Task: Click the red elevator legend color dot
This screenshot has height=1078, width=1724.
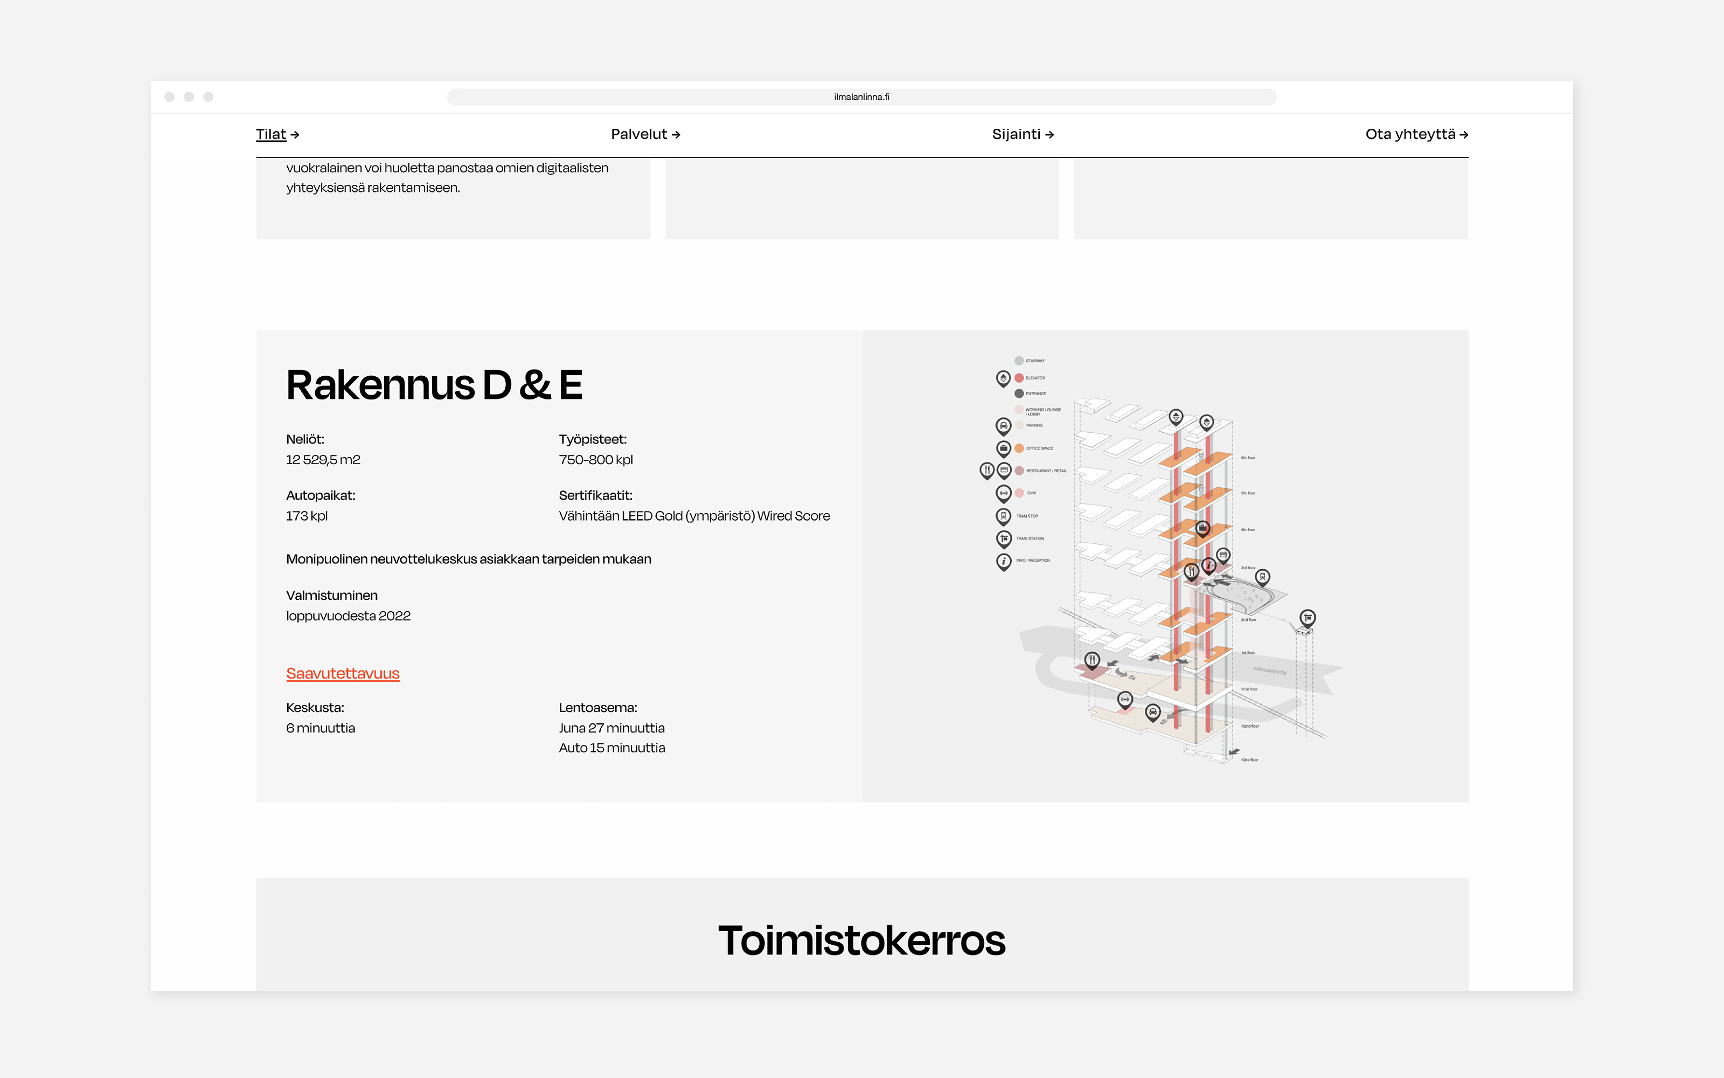Action: click(x=1019, y=378)
